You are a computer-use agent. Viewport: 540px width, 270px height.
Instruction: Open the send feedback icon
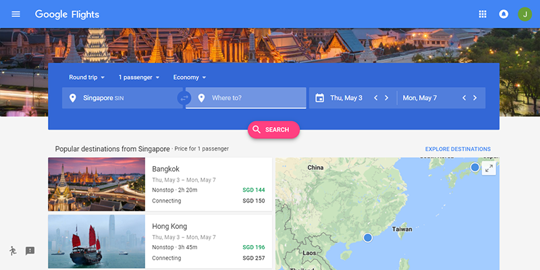pos(30,250)
